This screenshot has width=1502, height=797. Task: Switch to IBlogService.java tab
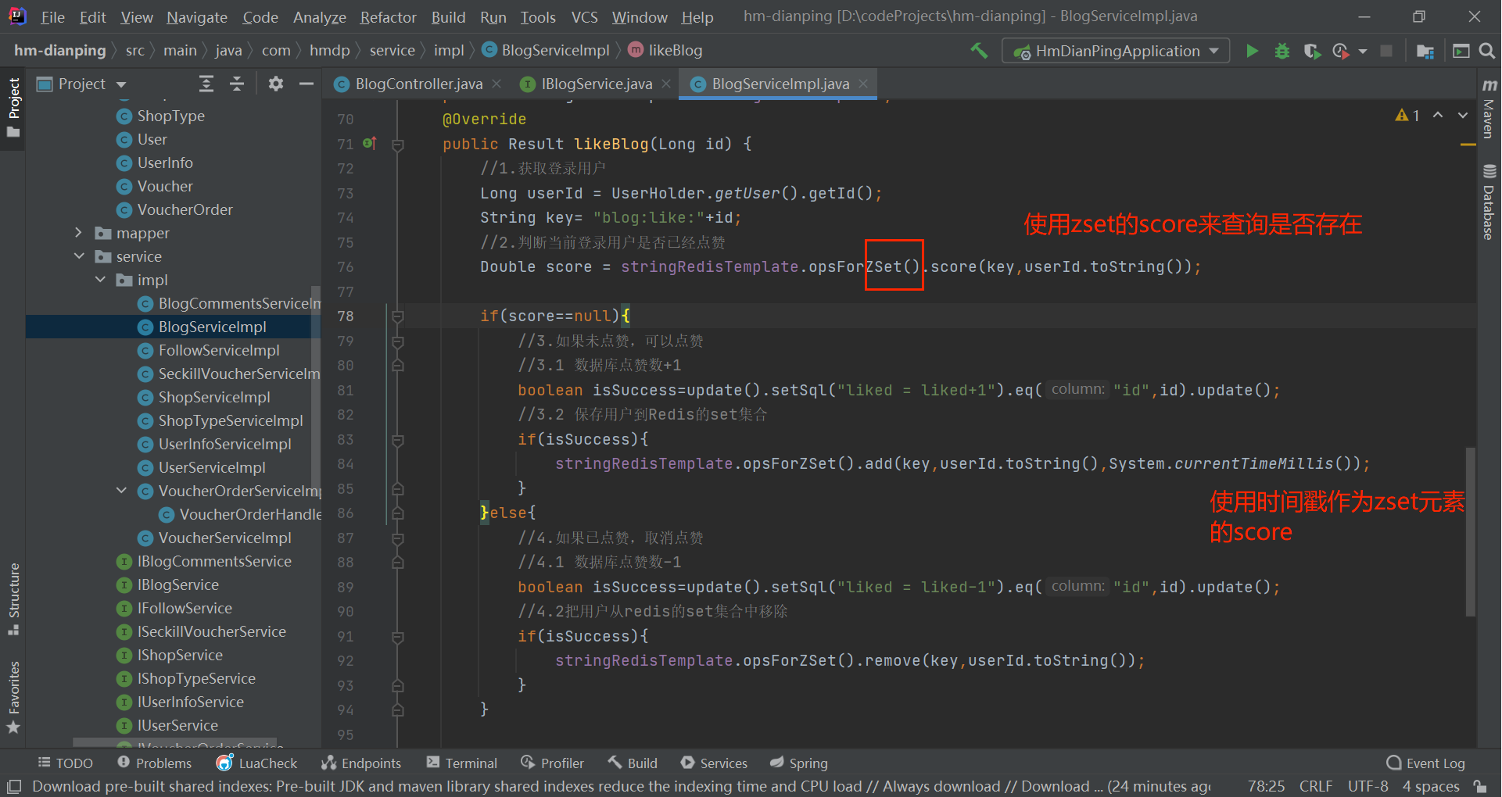(596, 84)
